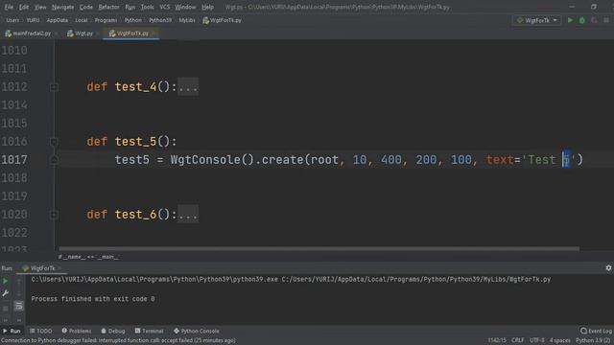Open the TODO tool window
Image resolution: width=614 pixels, height=345 pixels.
tap(40, 331)
